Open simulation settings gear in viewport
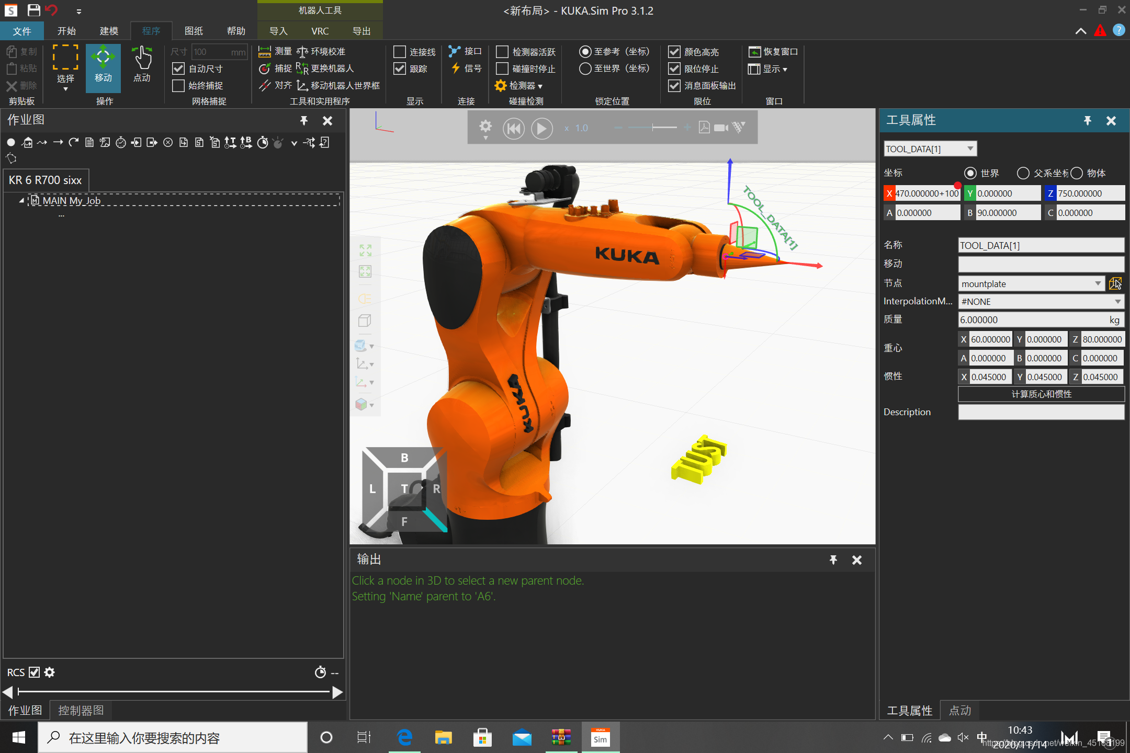Image resolution: width=1130 pixels, height=753 pixels. pos(485,127)
